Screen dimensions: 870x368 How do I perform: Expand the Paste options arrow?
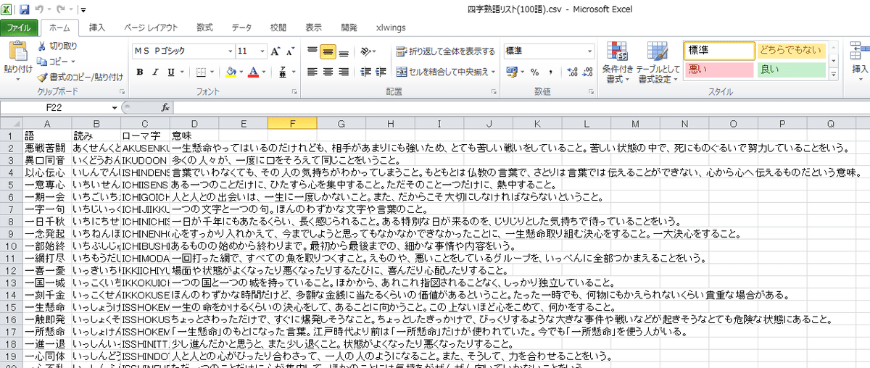tap(18, 79)
